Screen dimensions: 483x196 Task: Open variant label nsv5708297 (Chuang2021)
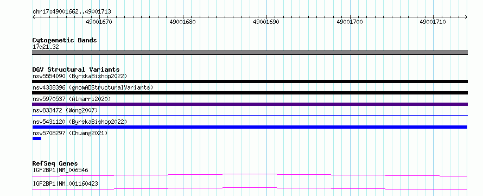pos(70,133)
